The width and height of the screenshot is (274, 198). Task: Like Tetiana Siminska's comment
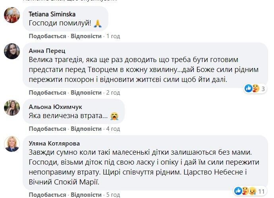pos(47,36)
